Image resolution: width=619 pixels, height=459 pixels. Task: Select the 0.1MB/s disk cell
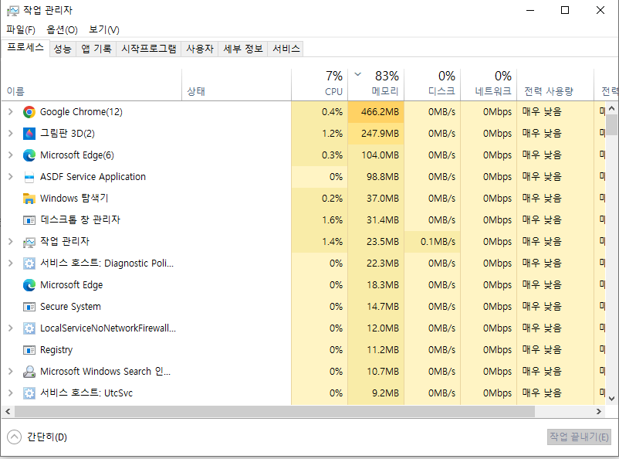point(433,242)
